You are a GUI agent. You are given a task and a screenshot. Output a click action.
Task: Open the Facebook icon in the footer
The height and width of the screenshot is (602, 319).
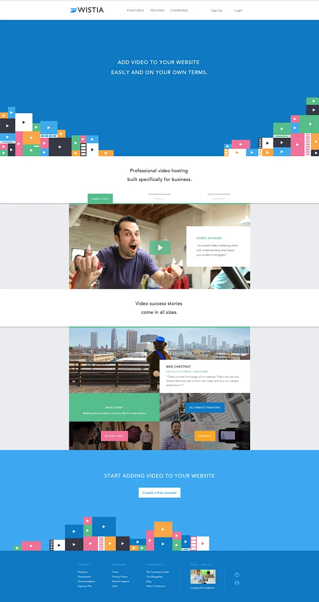[237, 583]
